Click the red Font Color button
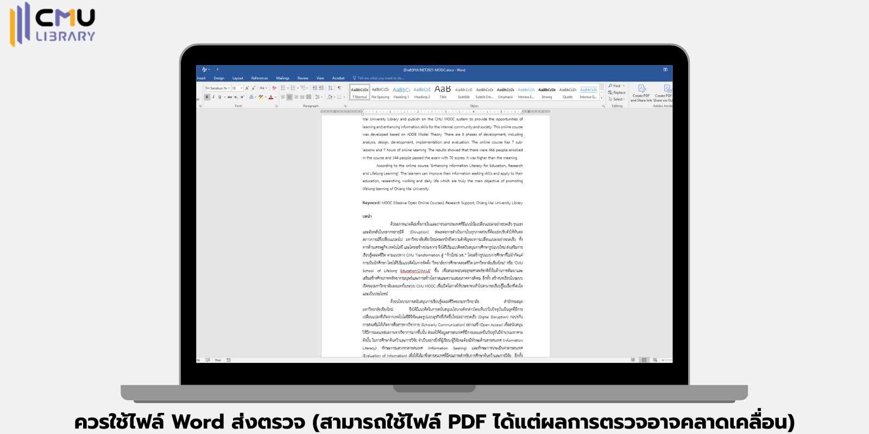The image size is (869, 434). pos(271,97)
